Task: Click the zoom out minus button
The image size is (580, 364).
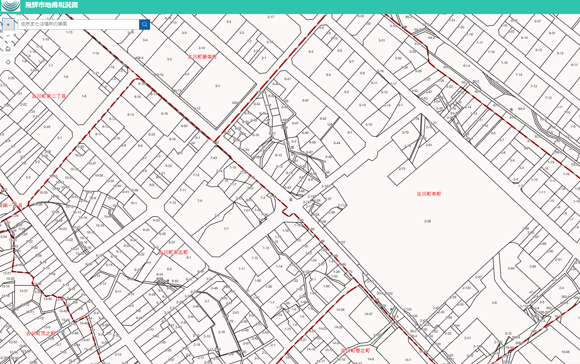Action: click(8, 36)
